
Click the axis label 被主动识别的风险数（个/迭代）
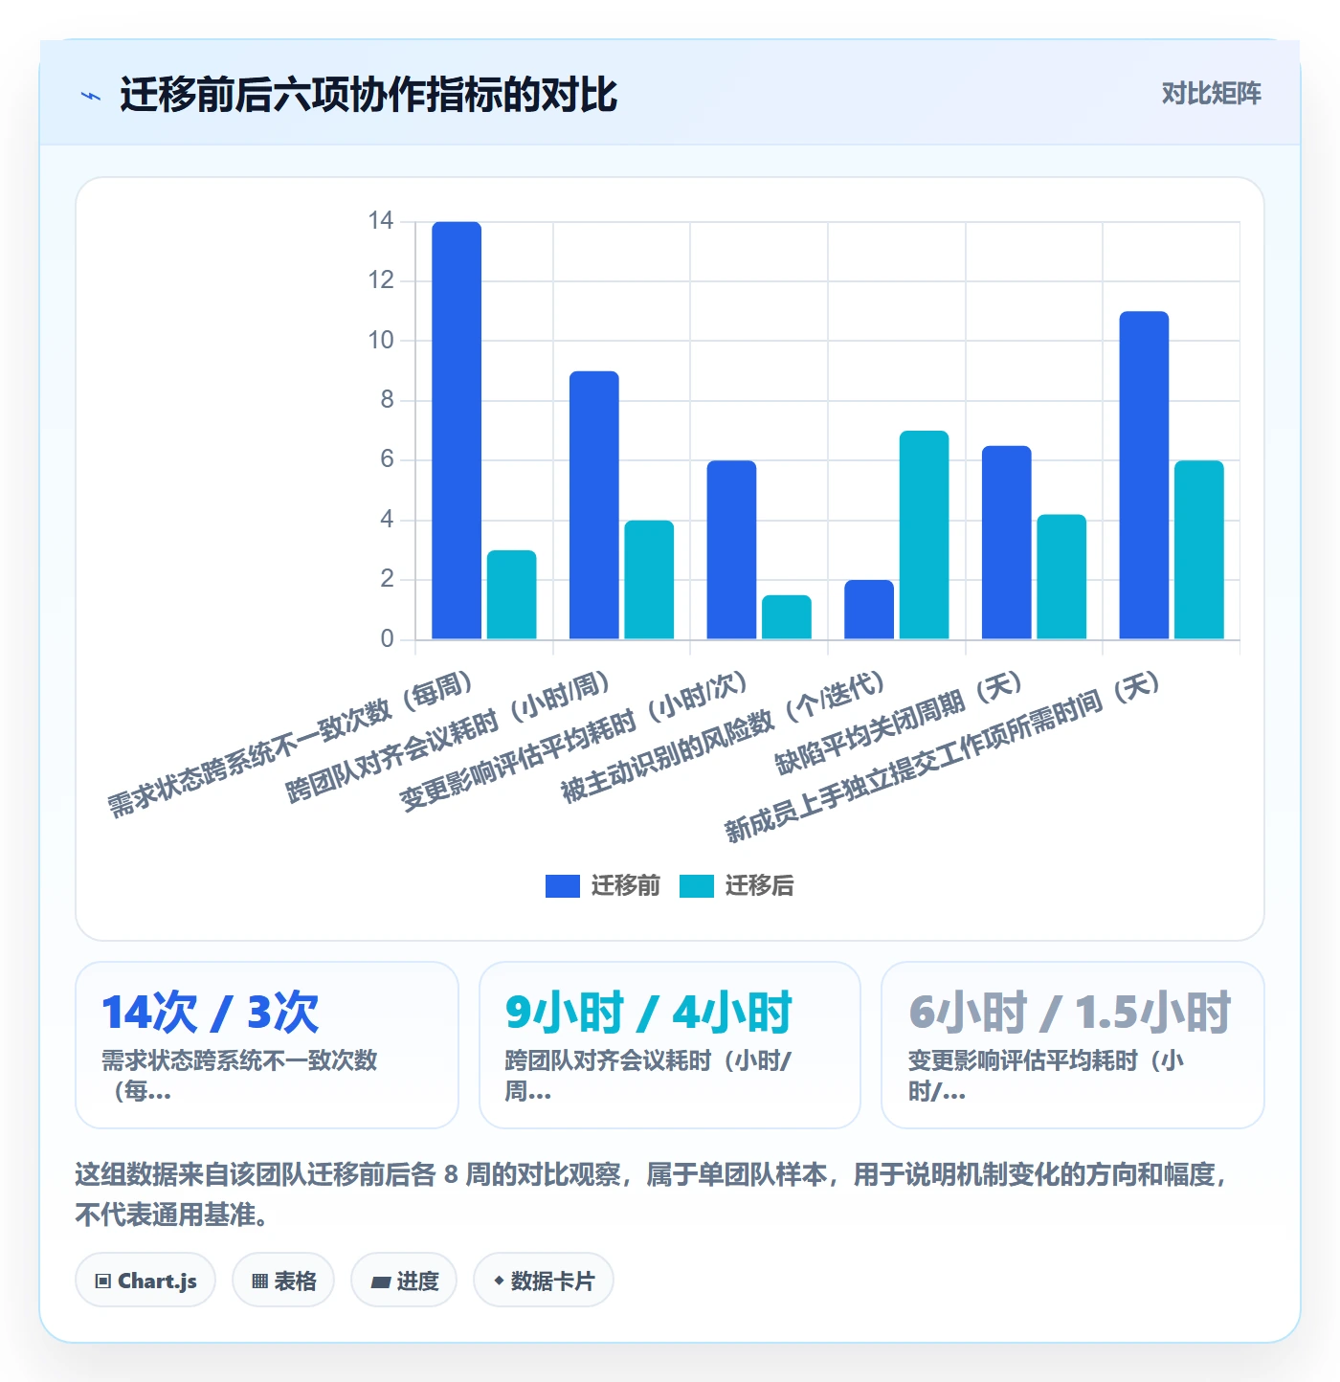click(724, 737)
